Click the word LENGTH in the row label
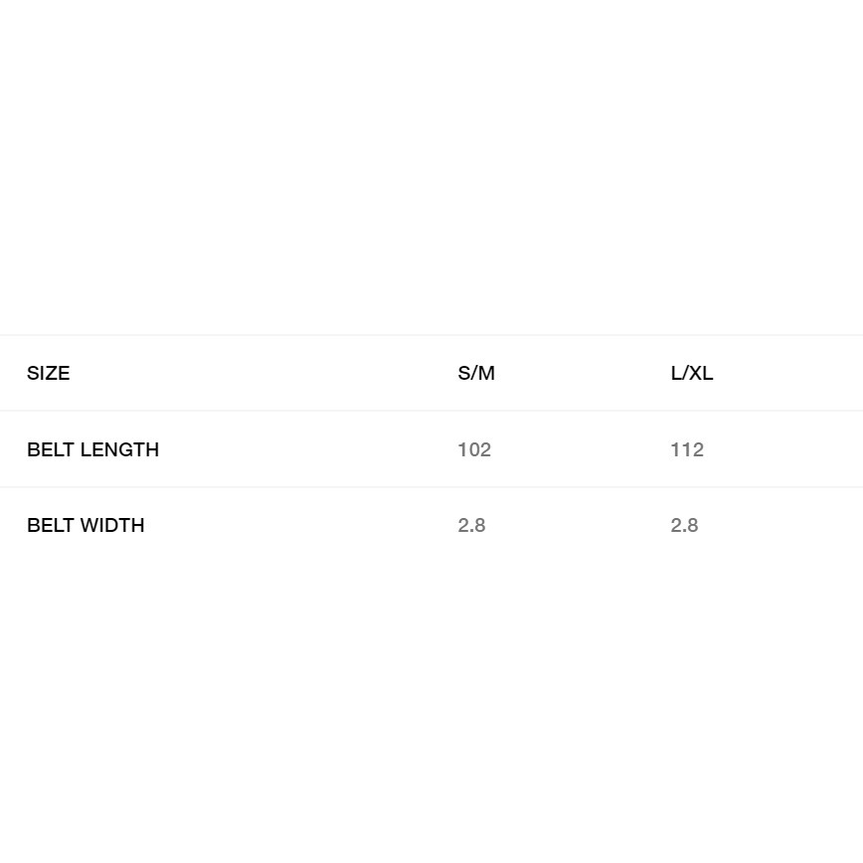The width and height of the screenshot is (863, 863). point(119,449)
